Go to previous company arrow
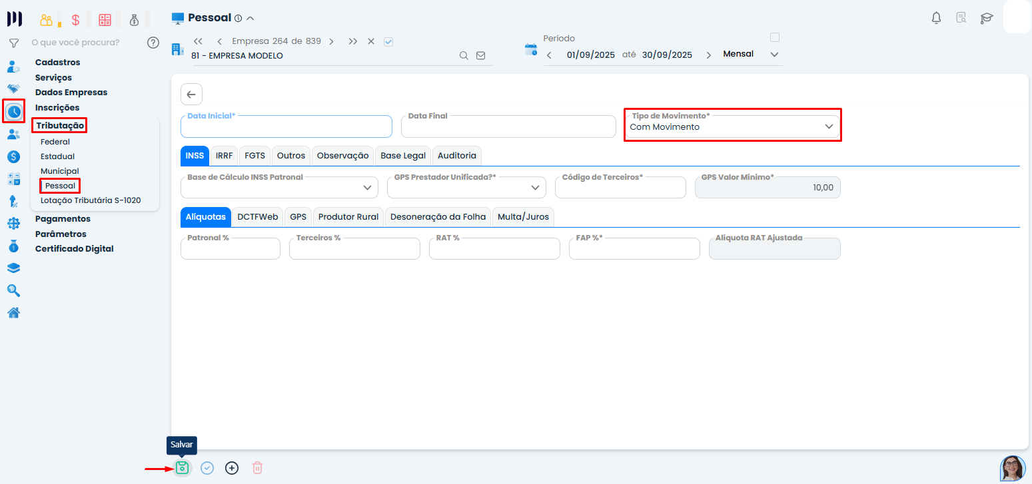Image resolution: width=1032 pixels, height=484 pixels. [219, 41]
